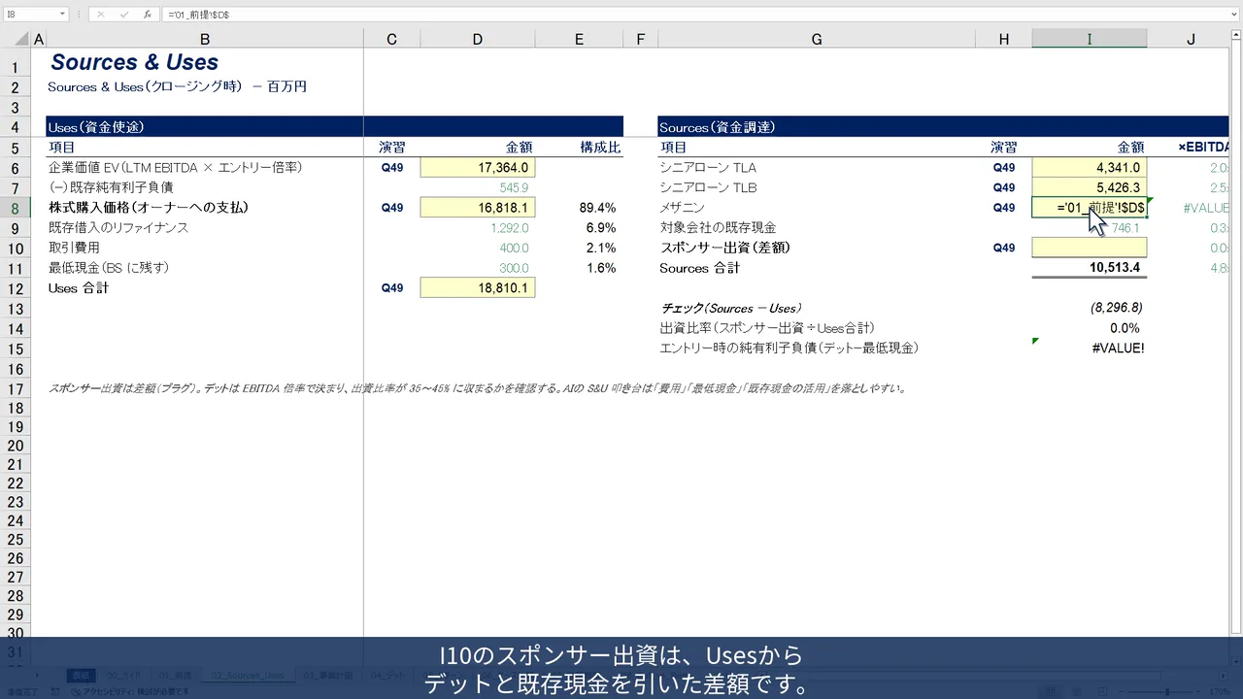1243x699 pixels.
Task: Select the 89.4% composition ratio cell
Action: click(579, 208)
